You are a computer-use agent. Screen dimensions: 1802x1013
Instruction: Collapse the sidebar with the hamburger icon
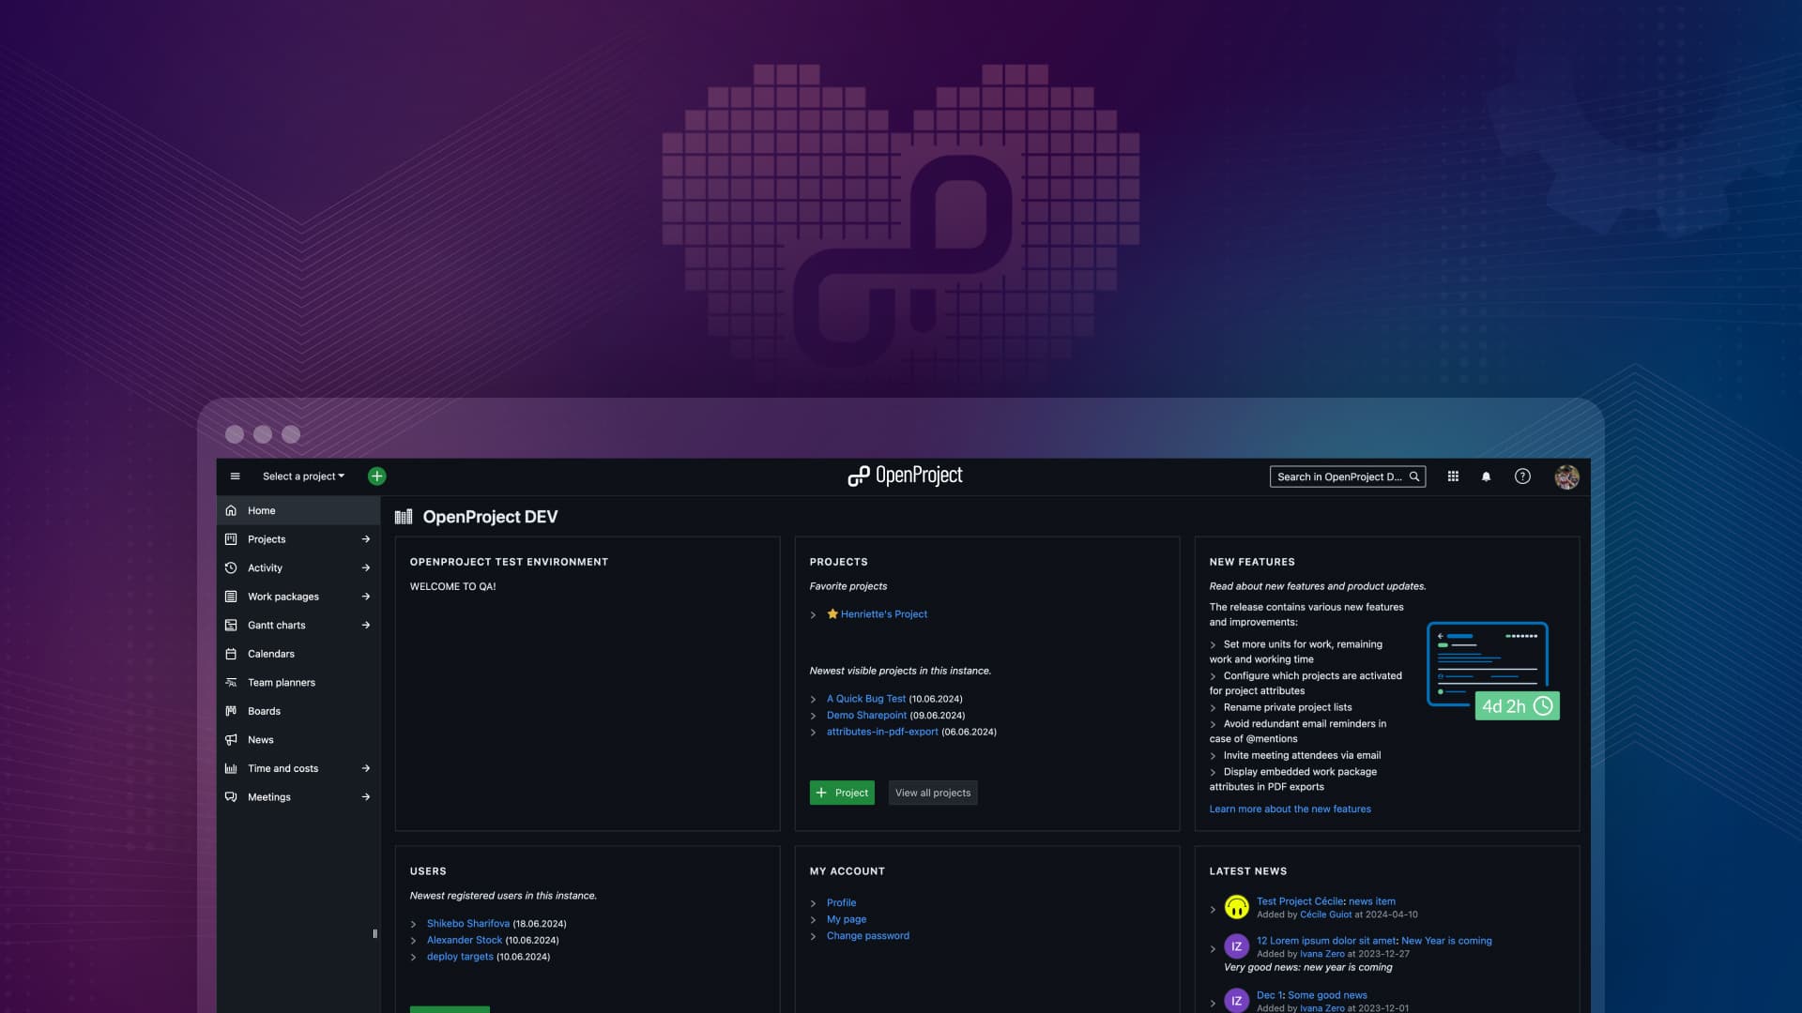(235, 476)
